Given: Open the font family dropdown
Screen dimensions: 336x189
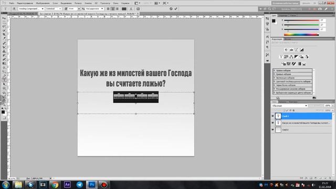Looking at the screenshot, I should (x=43, y=9).
